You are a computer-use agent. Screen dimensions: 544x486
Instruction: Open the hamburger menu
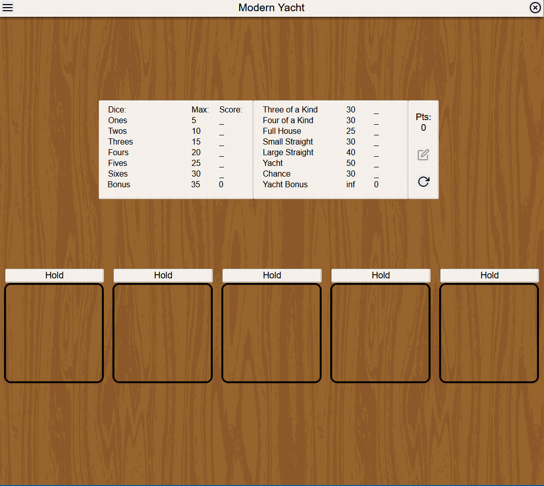8,8
